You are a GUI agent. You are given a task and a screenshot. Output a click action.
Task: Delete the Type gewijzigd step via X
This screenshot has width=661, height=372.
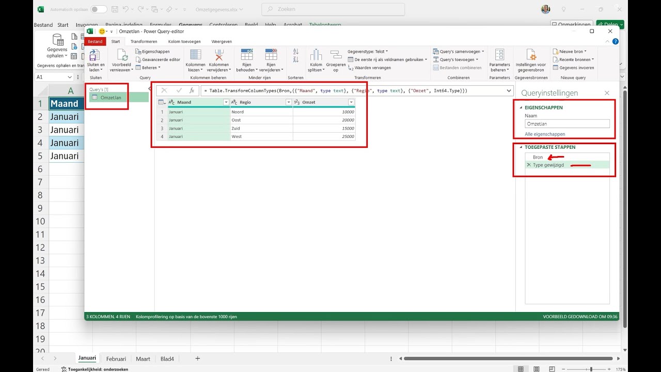pos(529,165)
